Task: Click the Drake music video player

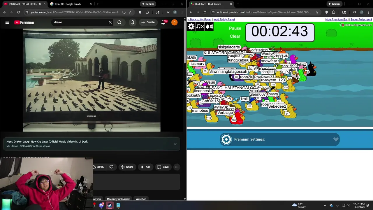Action: click(92, 80)
